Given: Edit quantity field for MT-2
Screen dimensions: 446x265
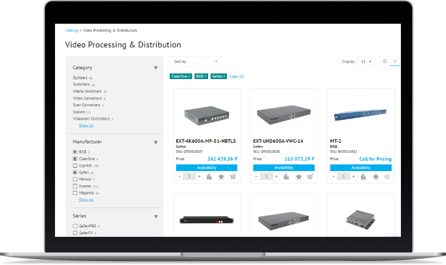Looking at the screenshot, I should [343, 177].
